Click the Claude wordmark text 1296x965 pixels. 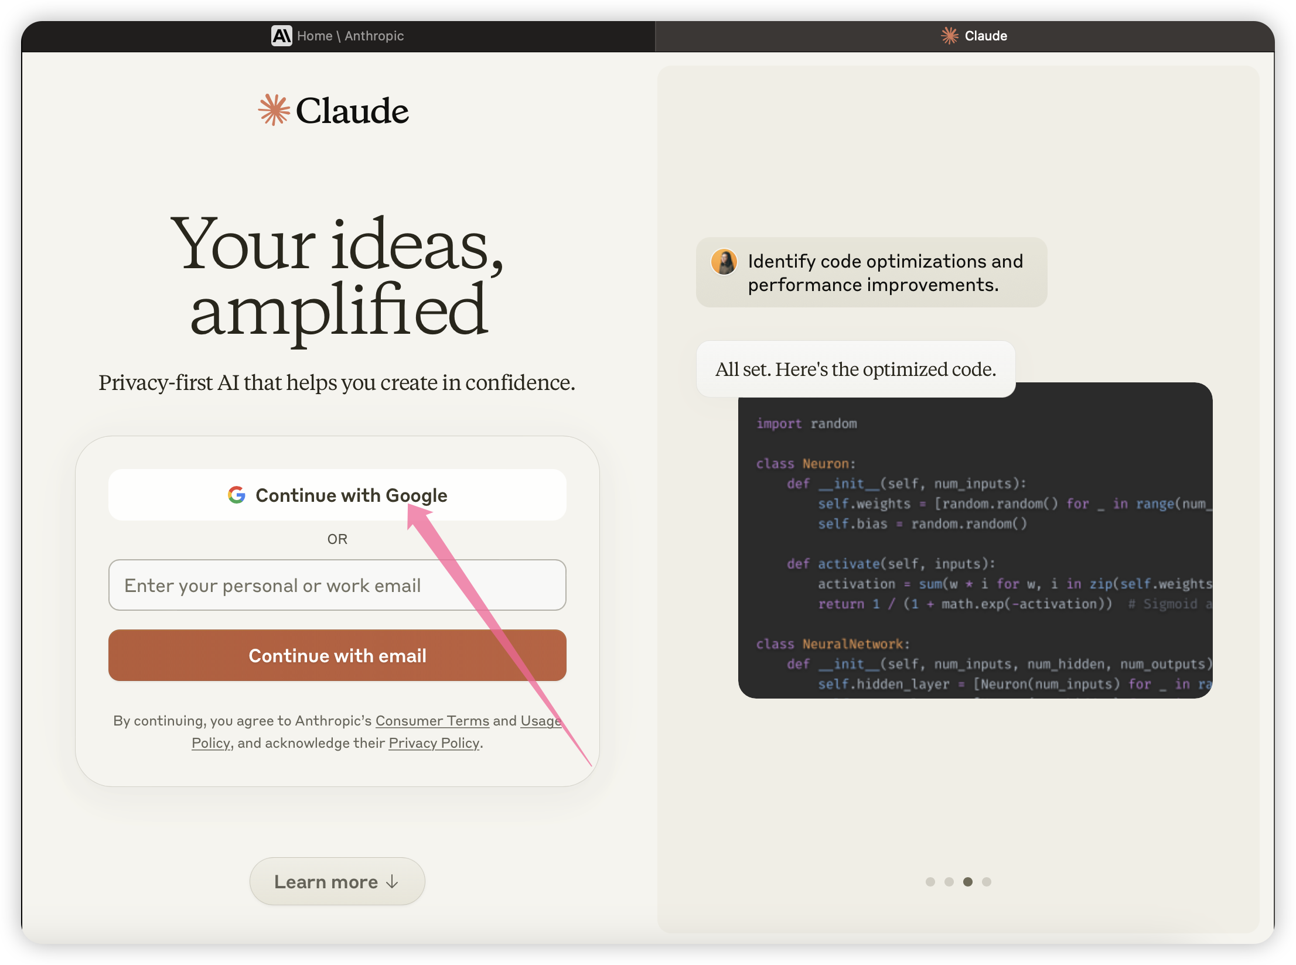point(352,111)
